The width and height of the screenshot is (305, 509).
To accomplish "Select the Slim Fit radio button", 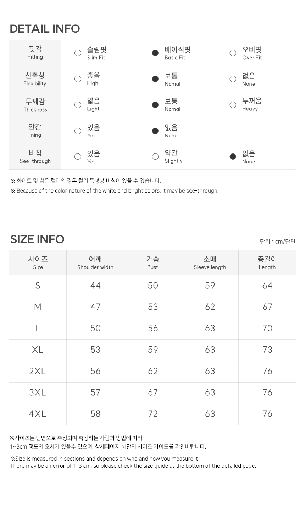I will click(x=78, y=53).
